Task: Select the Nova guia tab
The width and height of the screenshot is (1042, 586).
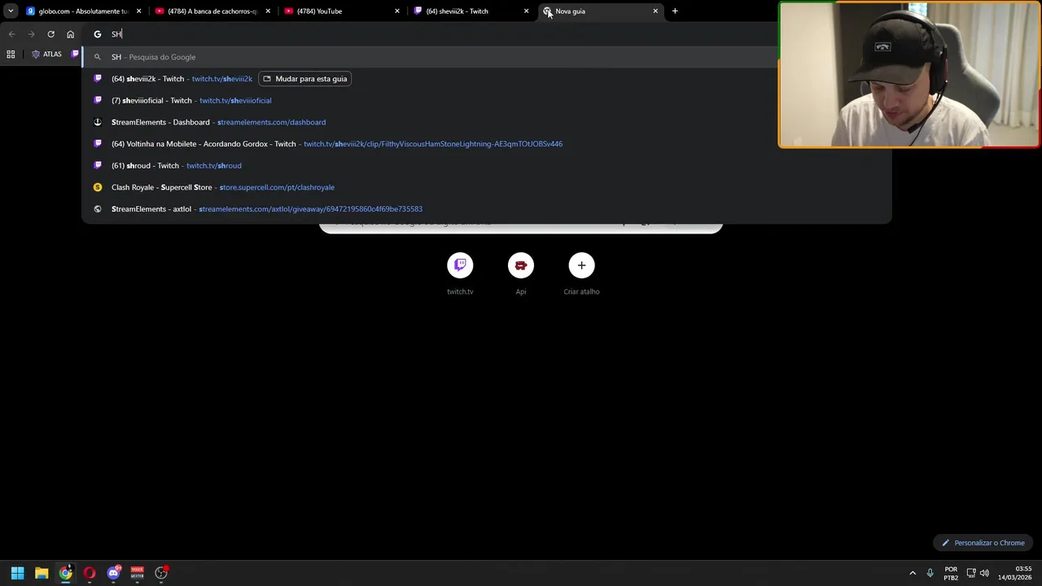Action: pos(599,11)
